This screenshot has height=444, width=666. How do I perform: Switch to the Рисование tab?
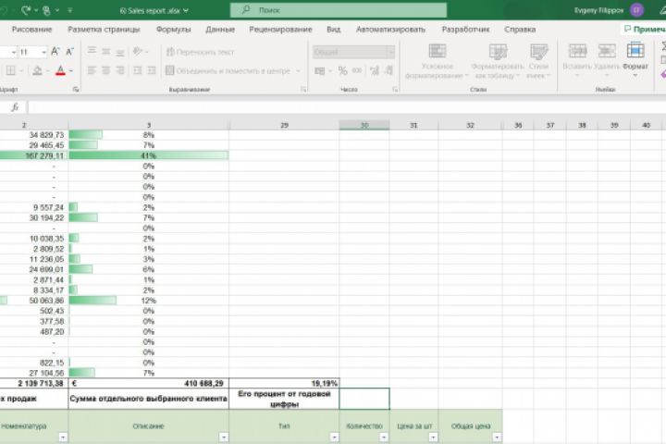(31, 30)
